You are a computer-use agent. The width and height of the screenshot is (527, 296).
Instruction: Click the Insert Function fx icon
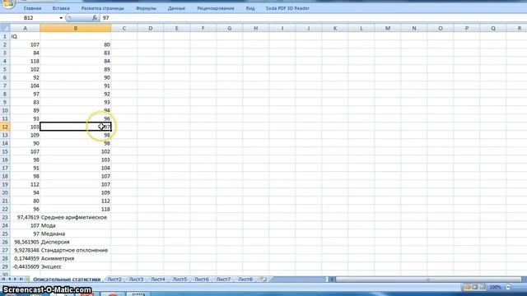tap(95, 18)
